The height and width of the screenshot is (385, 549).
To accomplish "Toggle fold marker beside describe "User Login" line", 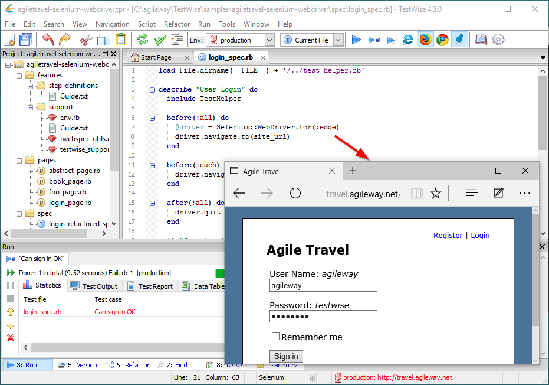I will [152, 90].
